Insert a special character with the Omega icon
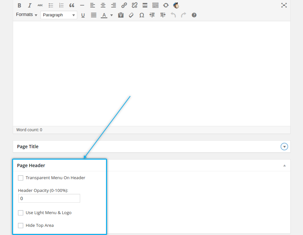The image size is (303, 235). click(142, 15)
